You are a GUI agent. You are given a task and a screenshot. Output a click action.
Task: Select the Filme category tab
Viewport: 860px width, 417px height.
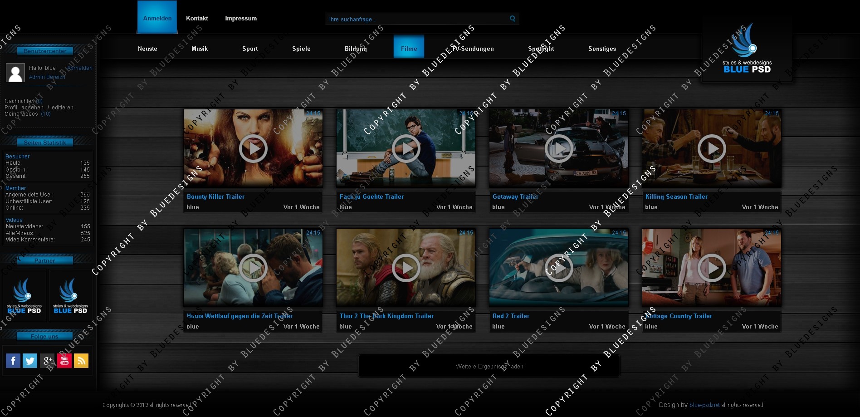pyautogui.click(x=409, y=47)
